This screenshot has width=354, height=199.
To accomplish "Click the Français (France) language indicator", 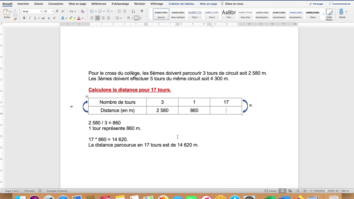I will [57, 191].
